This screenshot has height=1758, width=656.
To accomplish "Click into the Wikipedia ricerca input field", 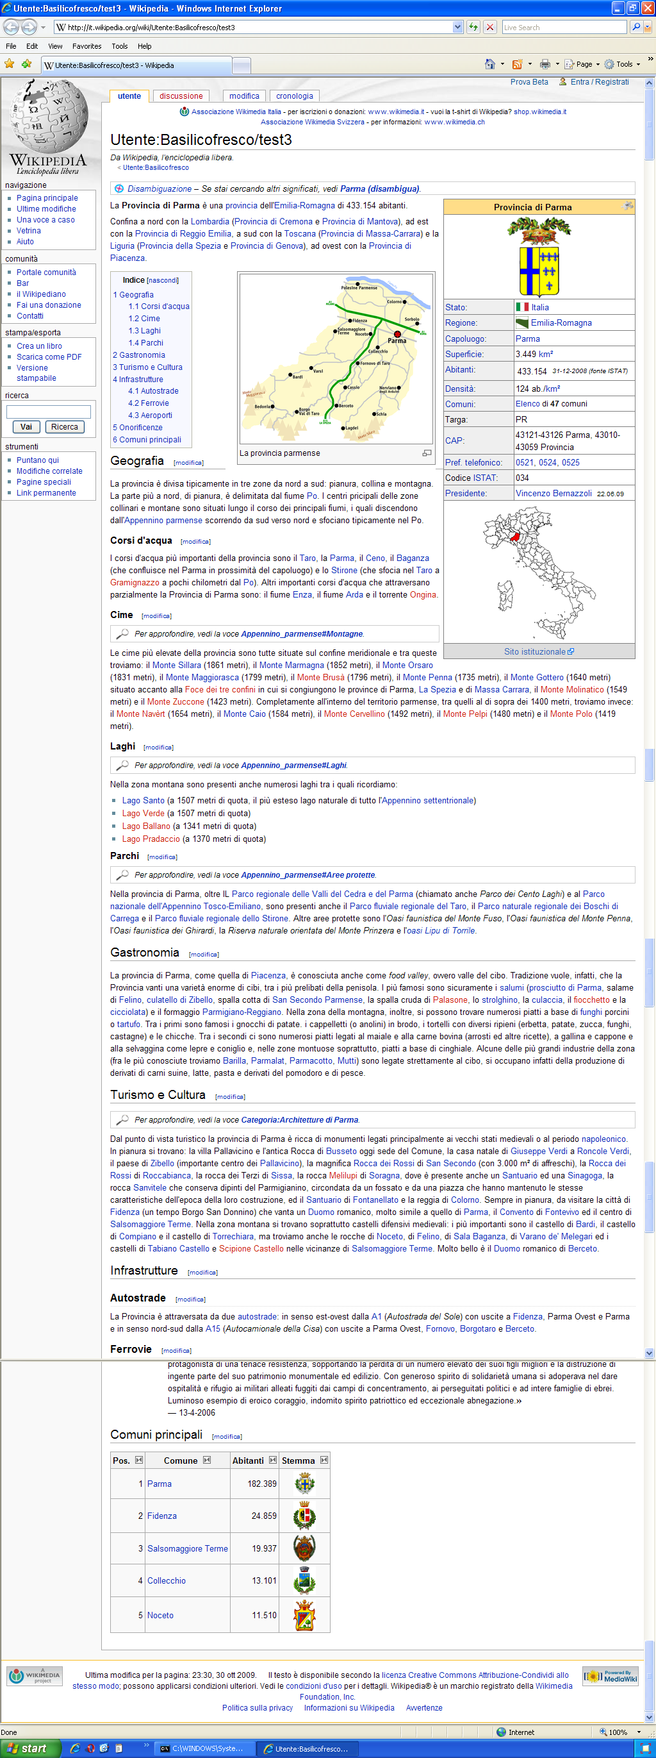I will pos(49,412).
